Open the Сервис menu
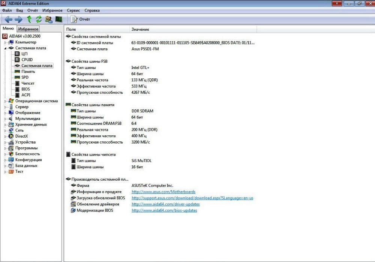The width and height of the screenshot is (375, 262). [x=73, y=10]
